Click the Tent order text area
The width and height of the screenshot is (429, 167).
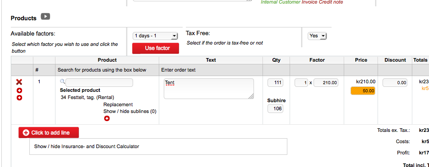point(209,89)
